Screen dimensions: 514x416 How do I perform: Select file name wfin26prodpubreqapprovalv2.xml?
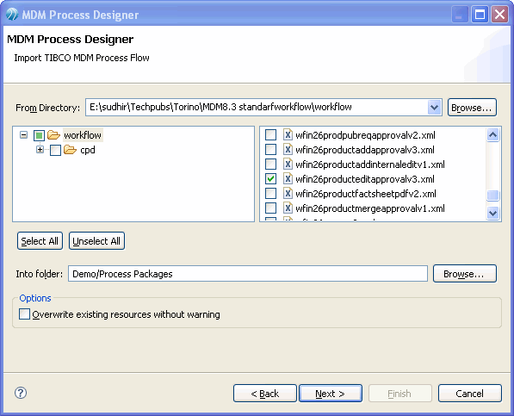point(365,135)
